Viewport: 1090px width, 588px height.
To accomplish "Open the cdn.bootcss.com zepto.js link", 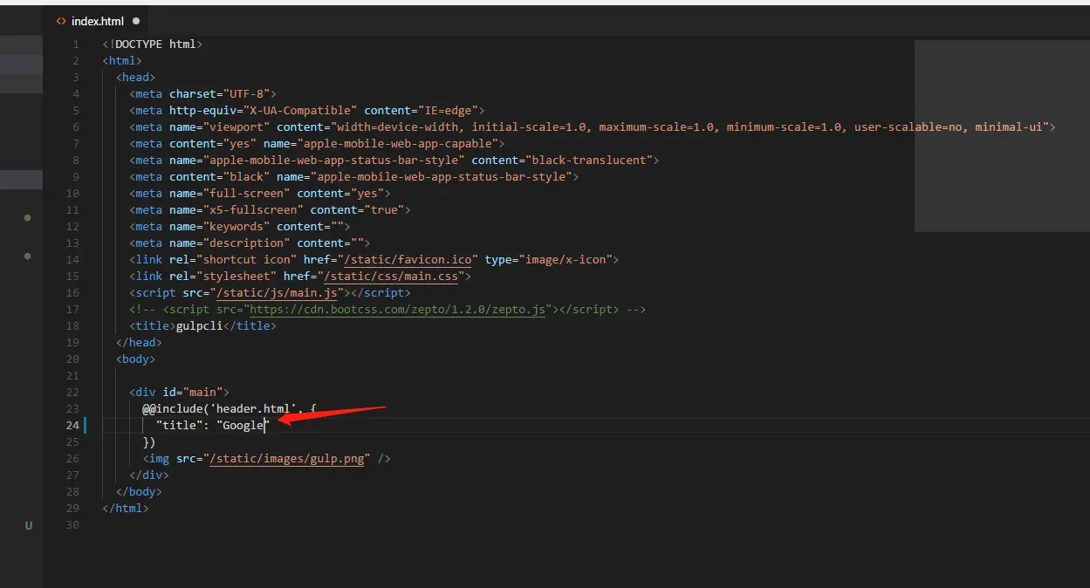I will click(x=398, y=309).
